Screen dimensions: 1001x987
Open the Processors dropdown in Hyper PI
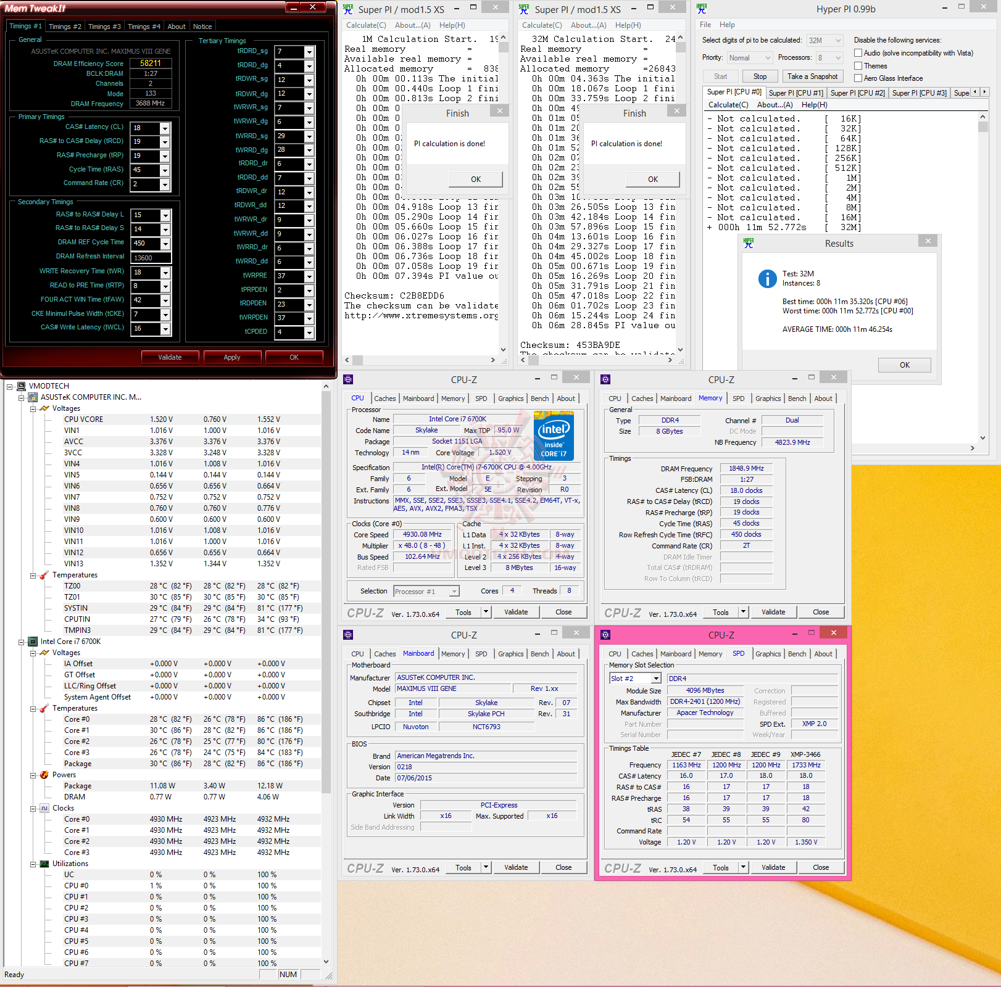point(838,58)
